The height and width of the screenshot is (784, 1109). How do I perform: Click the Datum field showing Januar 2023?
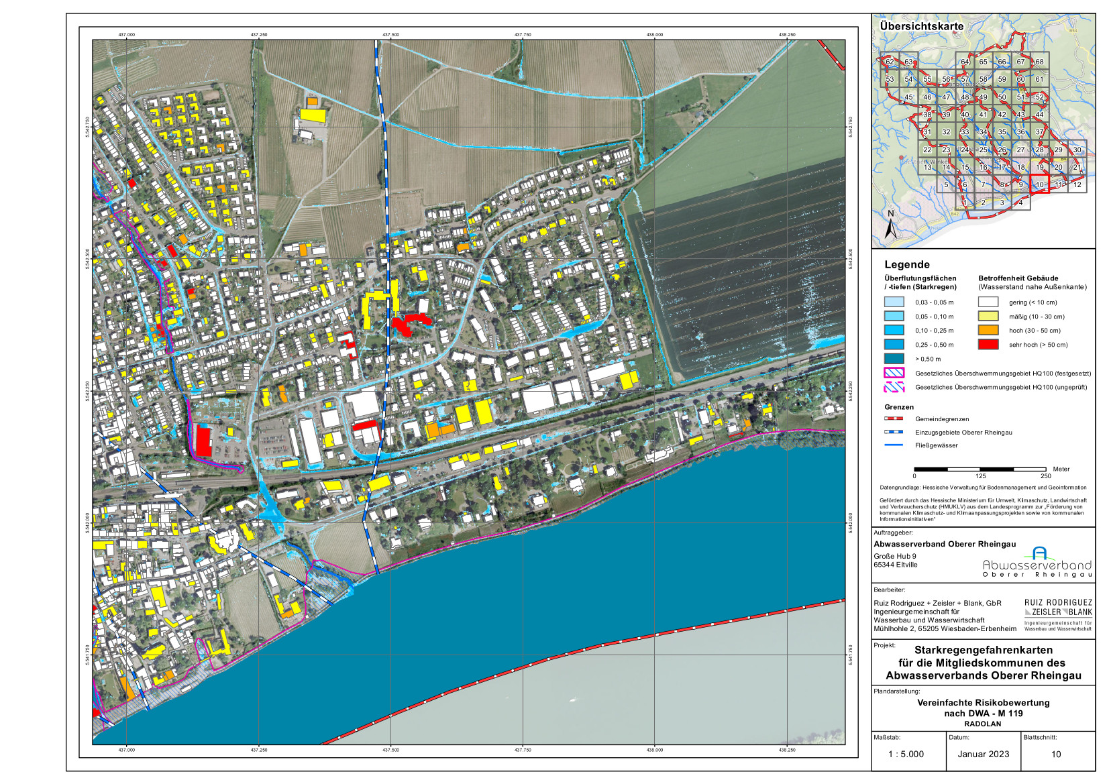pos(983,754)
